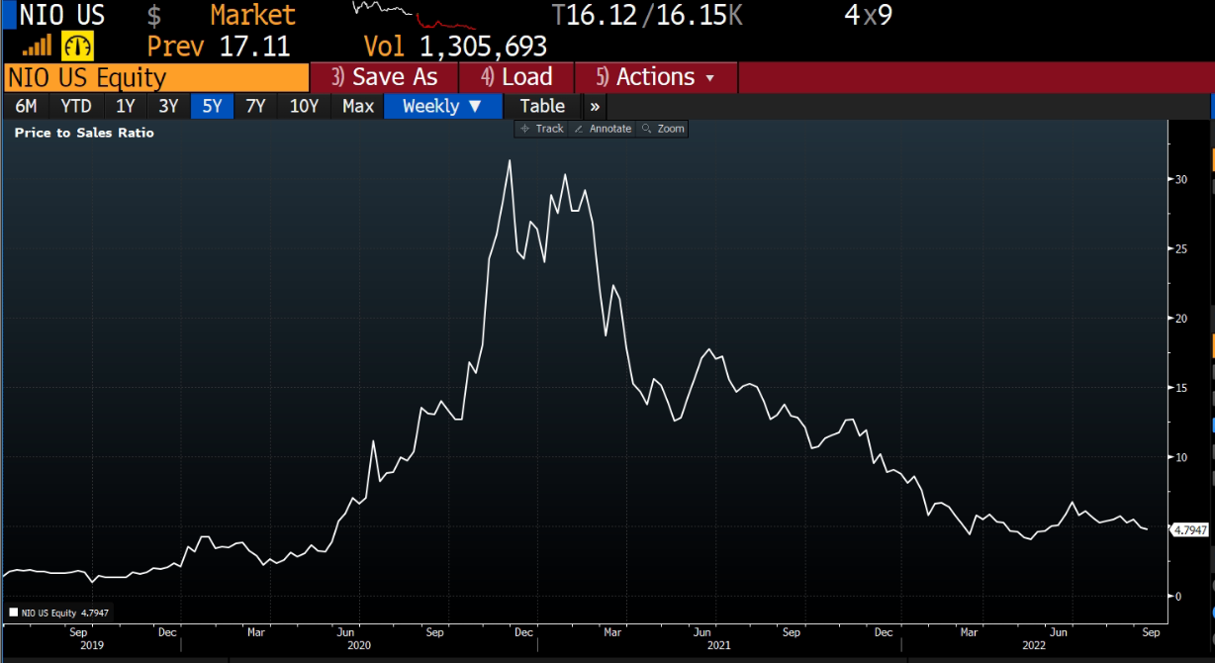Activate the Zoom magnifier tool
1215x663 pixels.
point(663,129)
